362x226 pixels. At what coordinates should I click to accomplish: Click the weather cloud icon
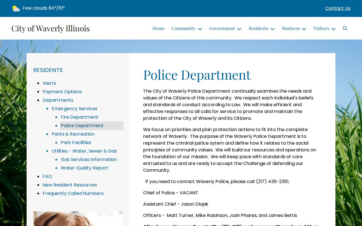pyautogui.click(x=16, y=8)
